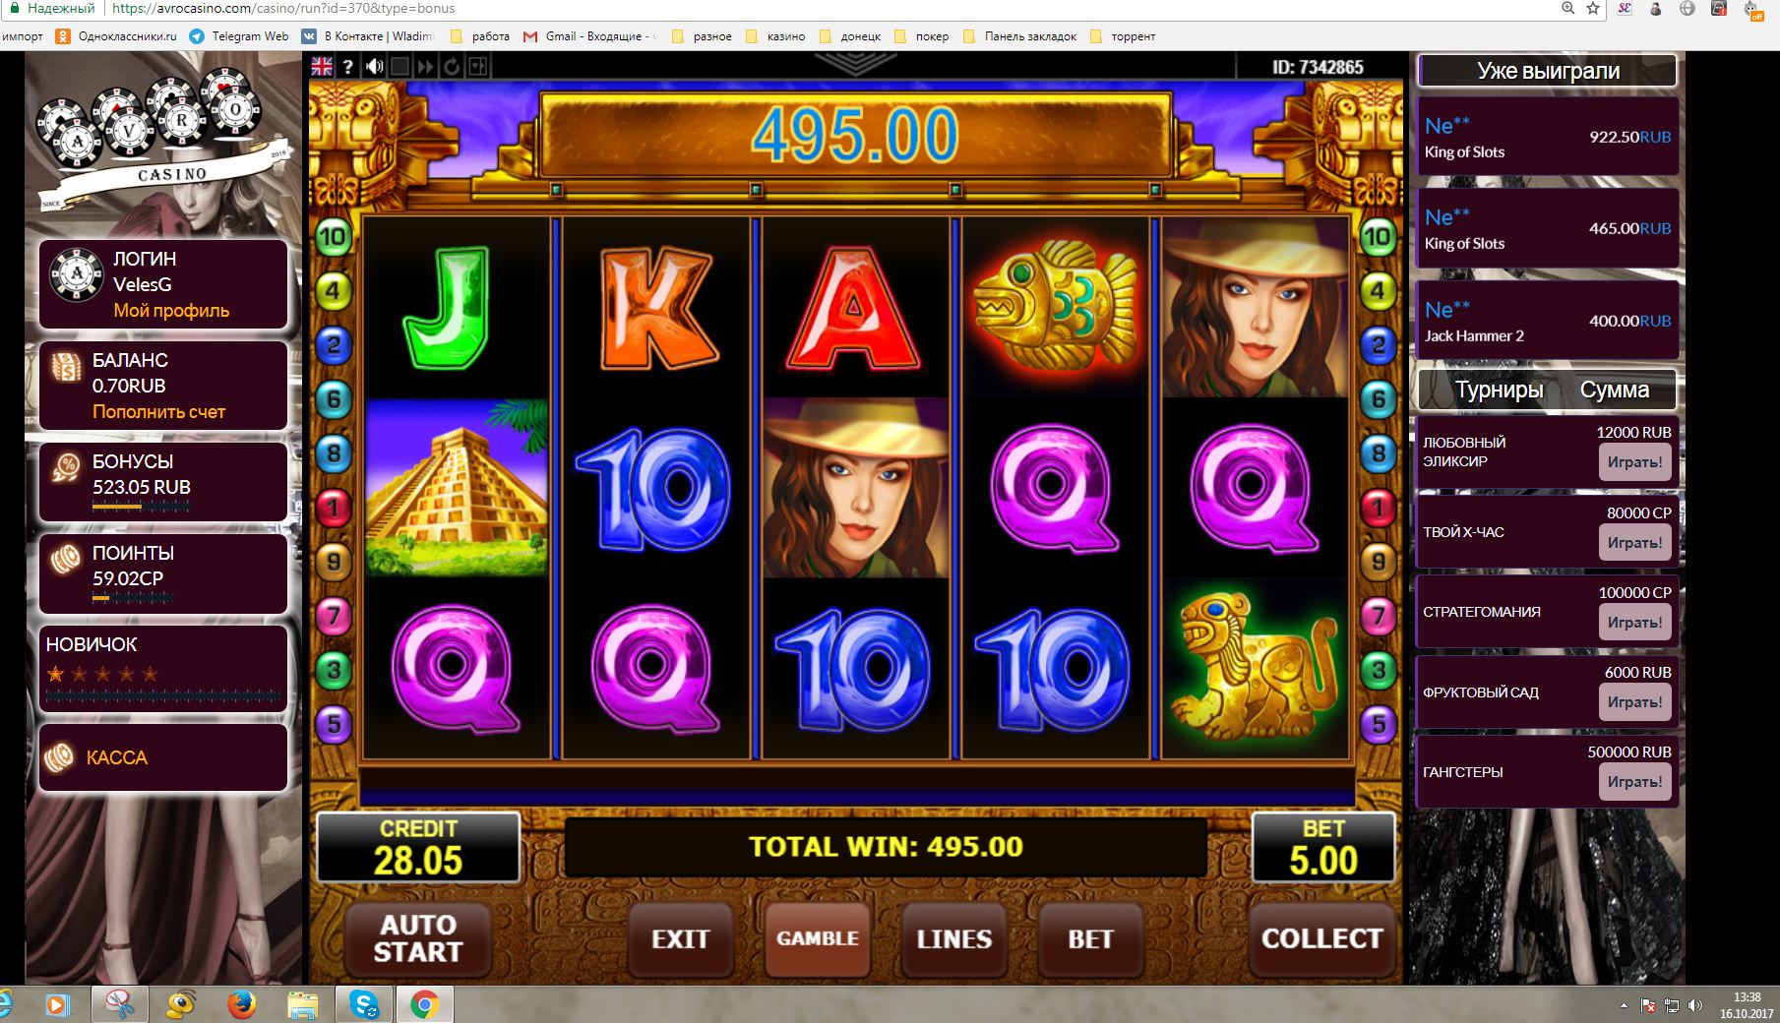Start auto play with AUTO START
Screen dimensions: 1780x1023
point(418,938)
